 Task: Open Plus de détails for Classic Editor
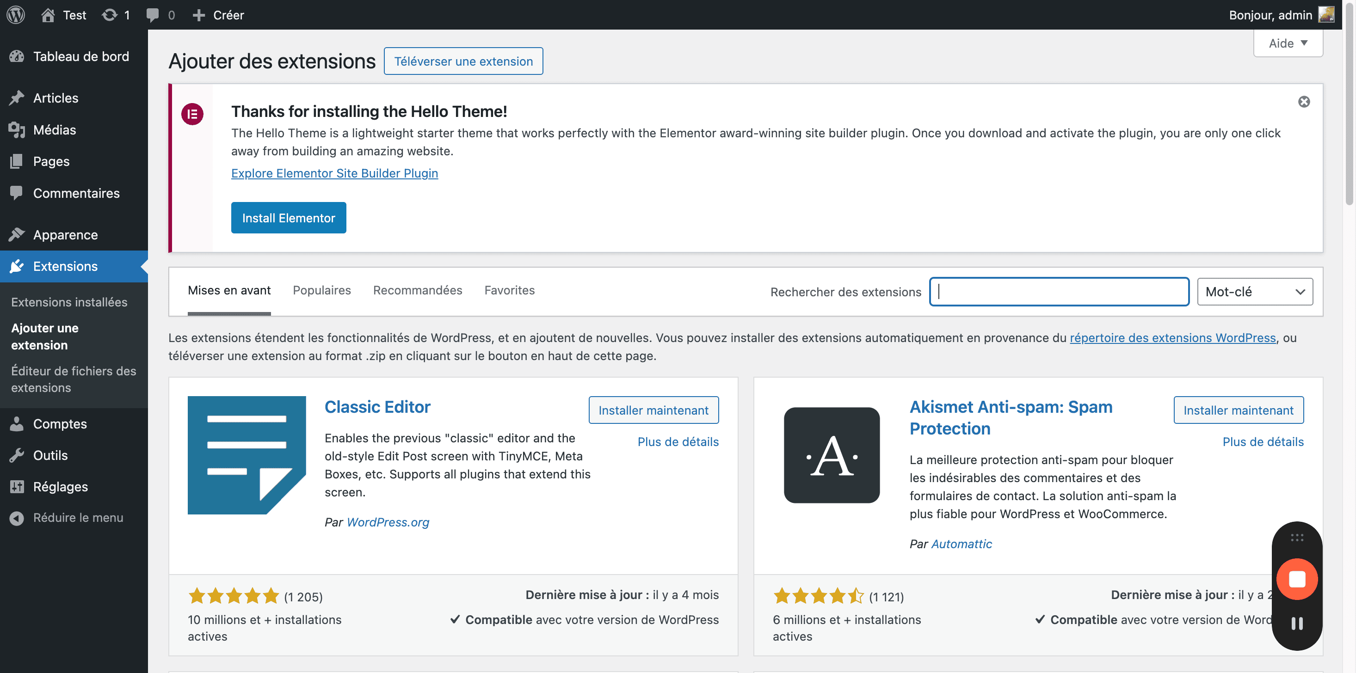[678, 441]
